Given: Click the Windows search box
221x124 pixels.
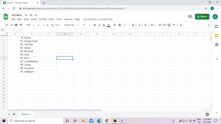Looking at the screenshot, I should pyautogui.click(x=36, y=121).
